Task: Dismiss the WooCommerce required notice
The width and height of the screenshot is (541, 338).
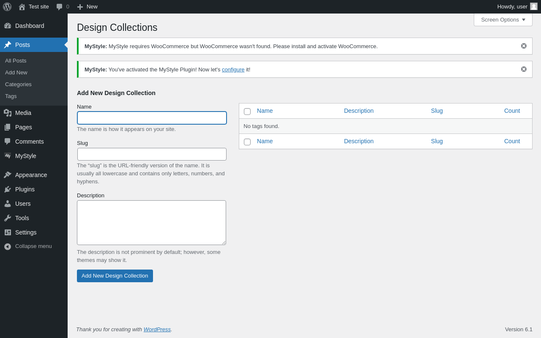Action: coord(524,46)
